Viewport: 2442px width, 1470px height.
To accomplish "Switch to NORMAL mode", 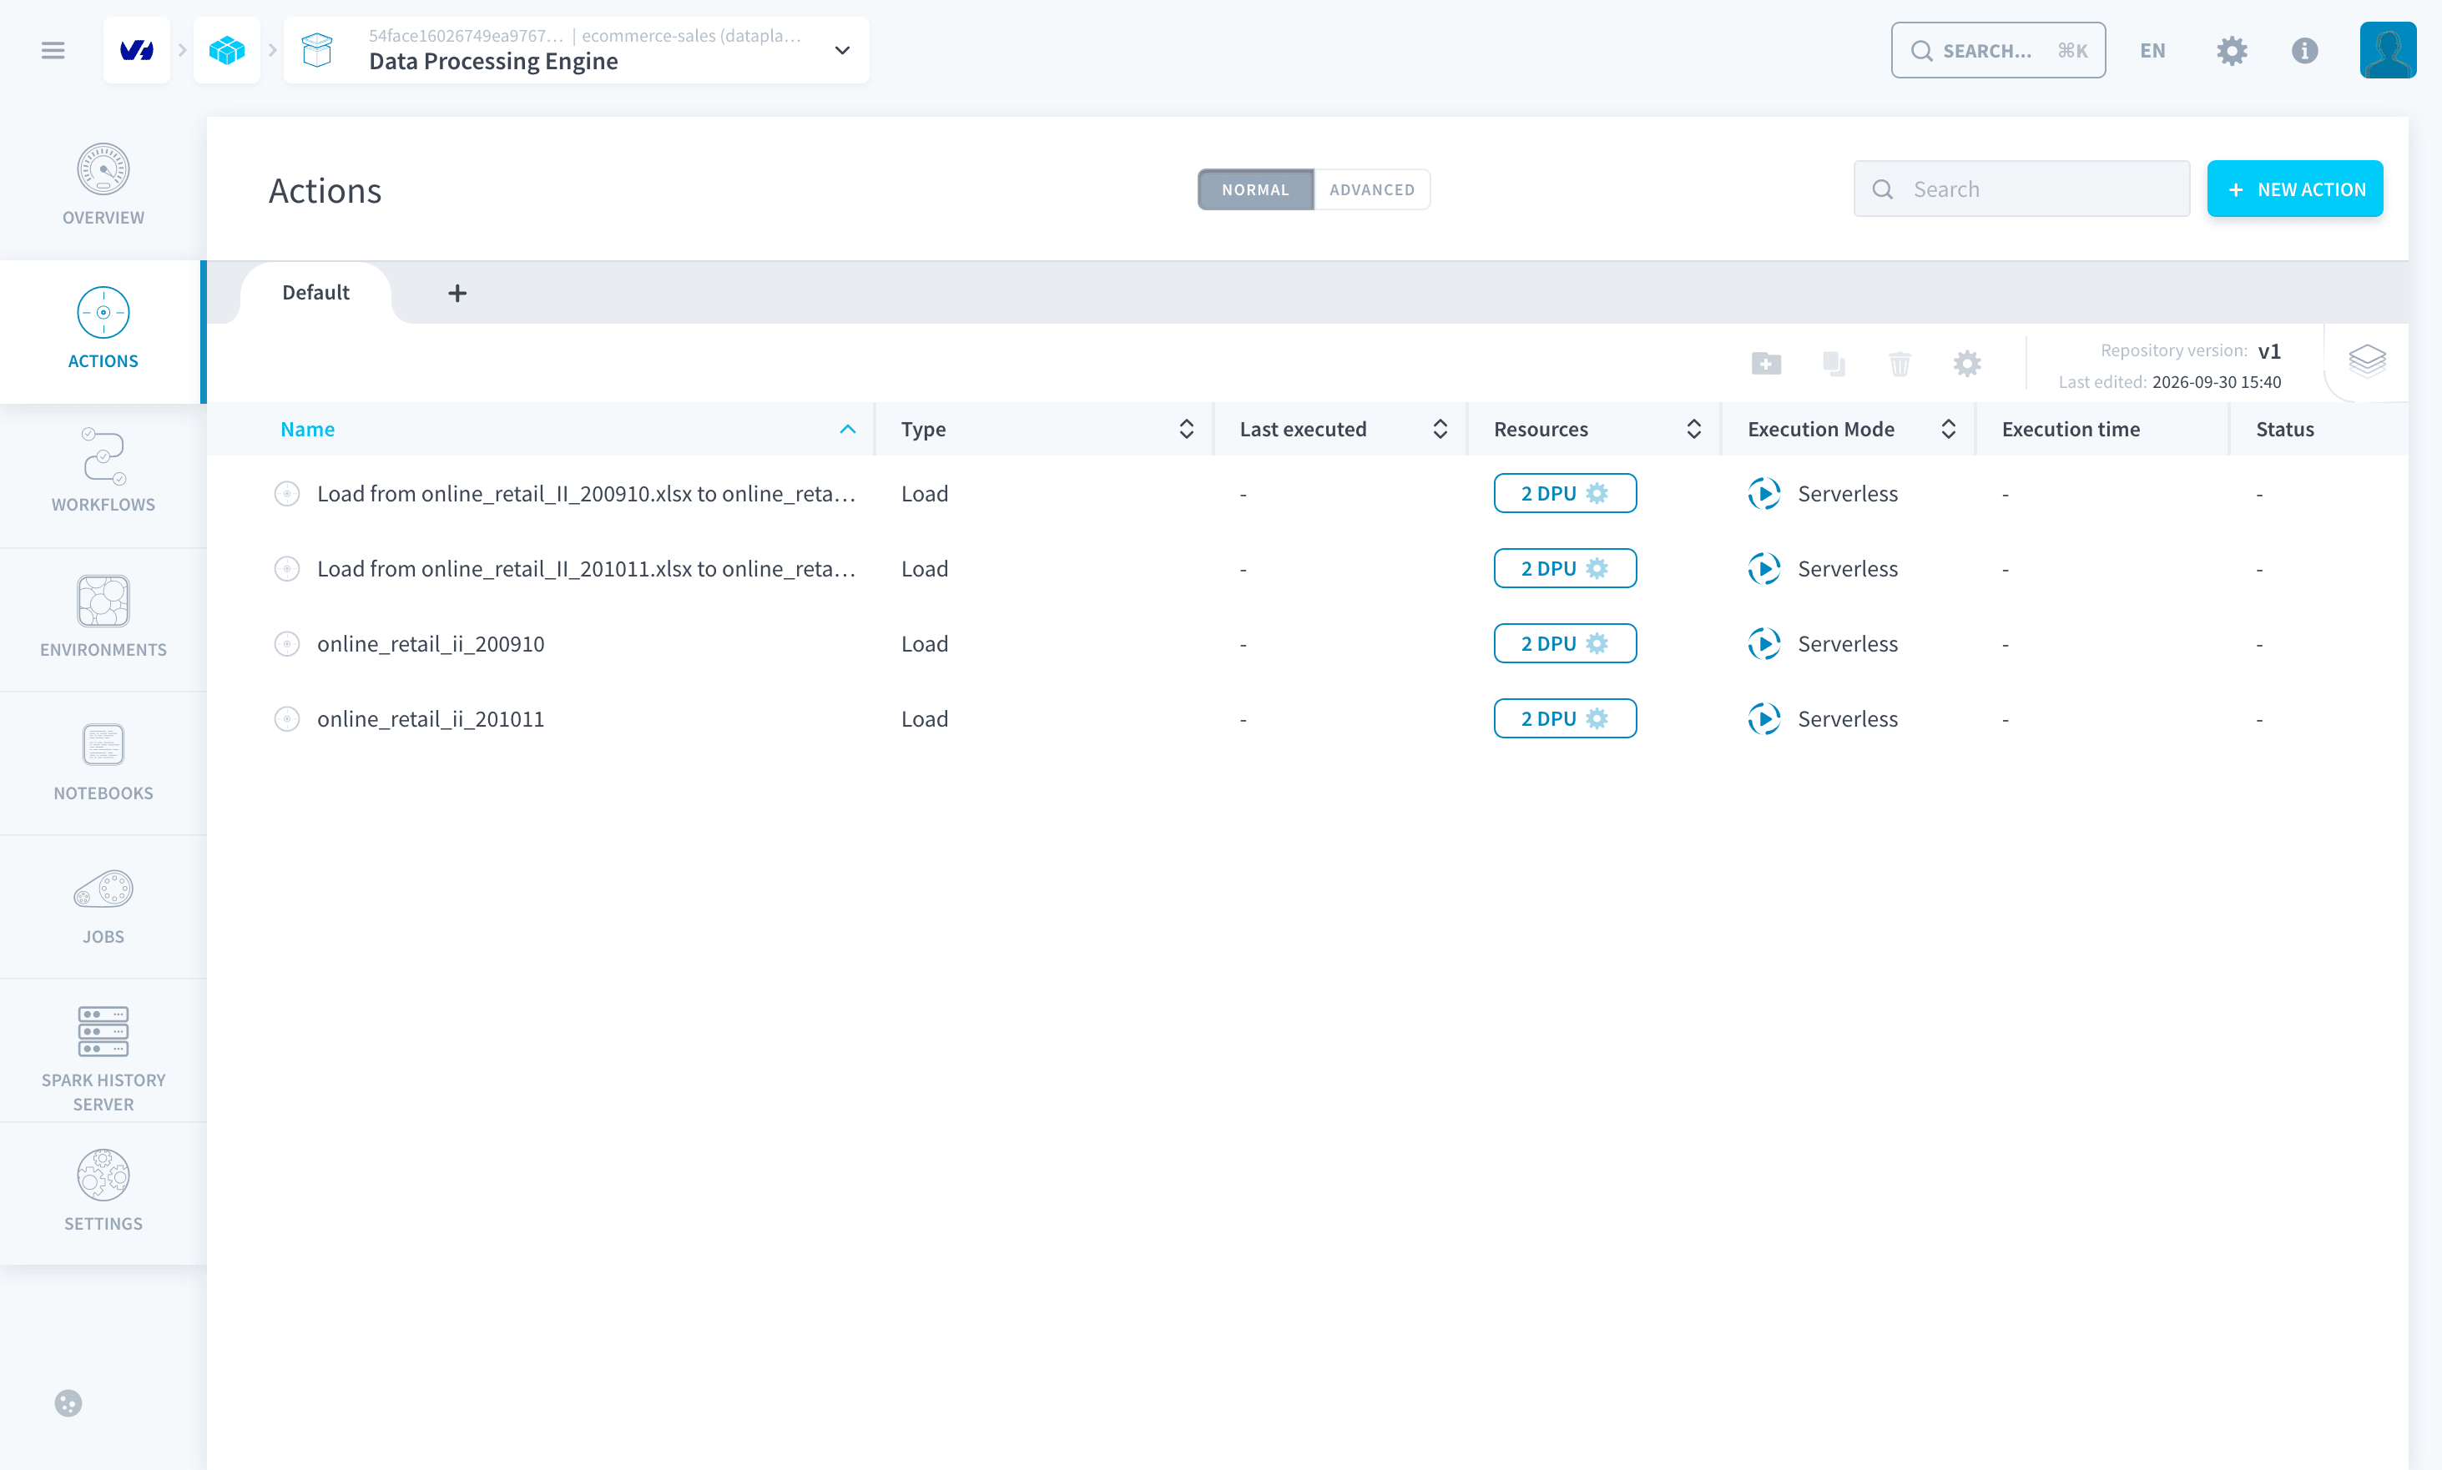I will (x=1255, y=189).
